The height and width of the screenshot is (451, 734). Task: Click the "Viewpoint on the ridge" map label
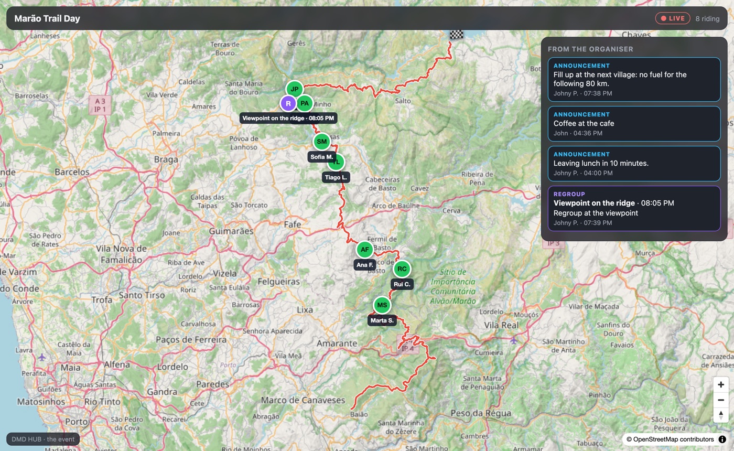pos(288,118)
